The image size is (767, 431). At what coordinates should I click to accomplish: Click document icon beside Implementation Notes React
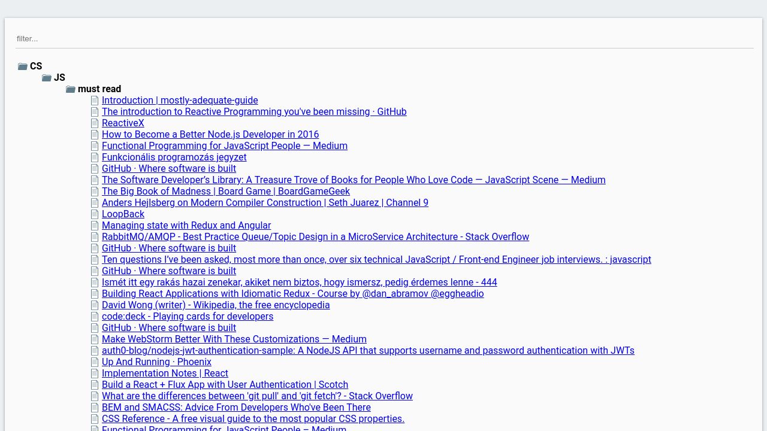tap(95, 374)
